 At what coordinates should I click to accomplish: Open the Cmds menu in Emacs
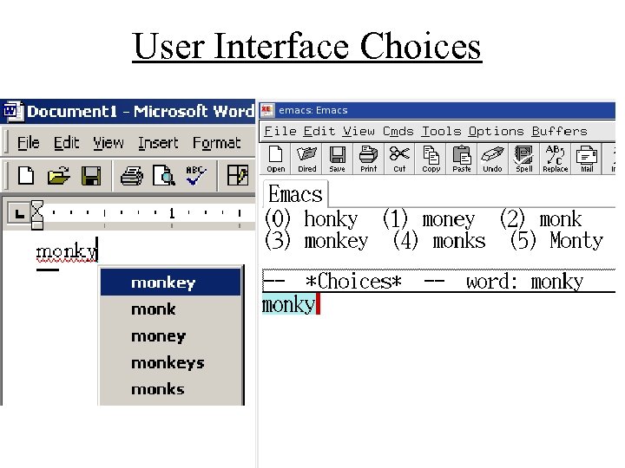tap(398, 131)
